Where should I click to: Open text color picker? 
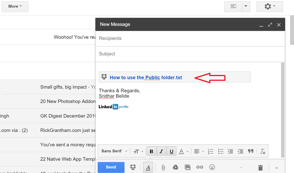pos(184,151)
